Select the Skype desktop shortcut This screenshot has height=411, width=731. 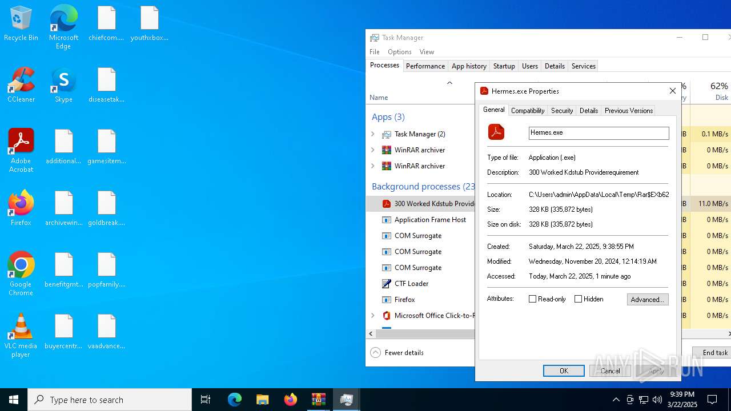(x=63, y=86)
